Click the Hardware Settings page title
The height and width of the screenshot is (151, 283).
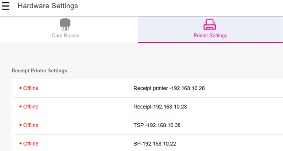tap(48, 6)
